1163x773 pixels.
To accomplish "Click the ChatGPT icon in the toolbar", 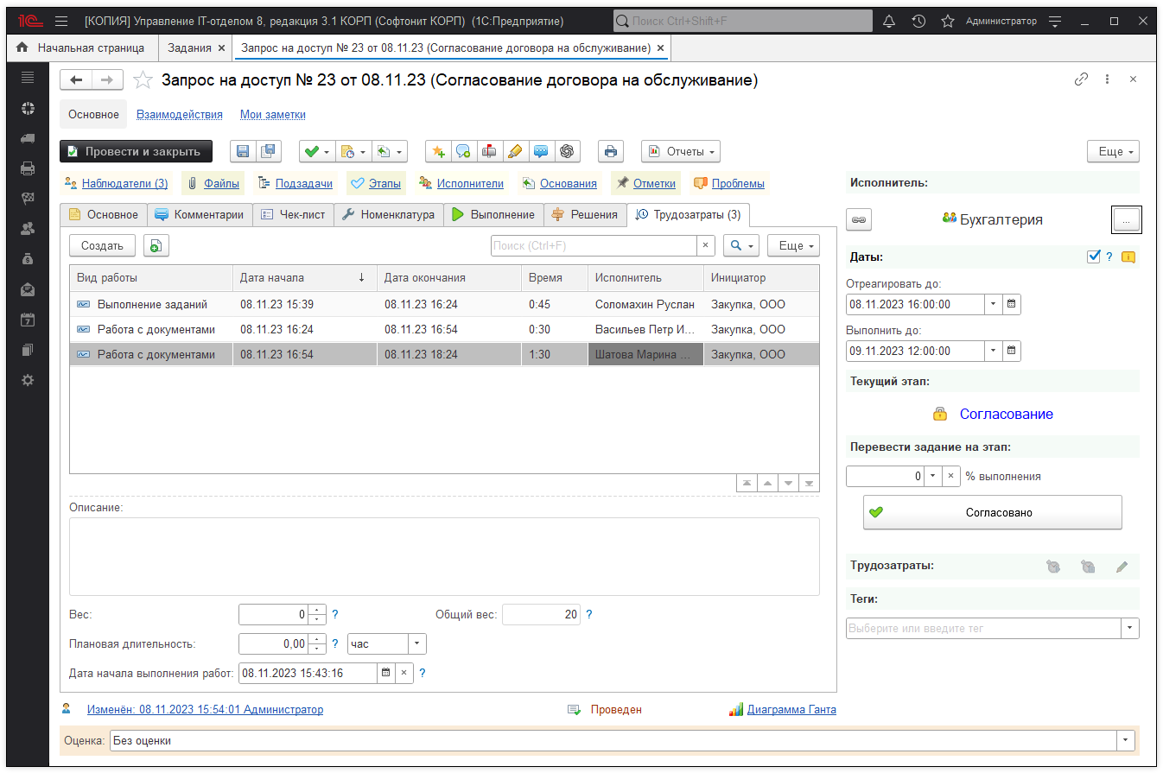I will [567, 151].
